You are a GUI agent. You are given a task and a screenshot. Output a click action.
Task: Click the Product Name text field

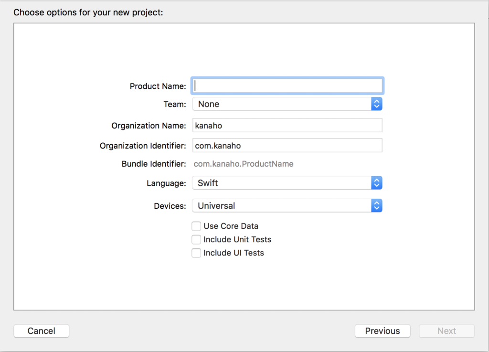click(x=287, y=86)
